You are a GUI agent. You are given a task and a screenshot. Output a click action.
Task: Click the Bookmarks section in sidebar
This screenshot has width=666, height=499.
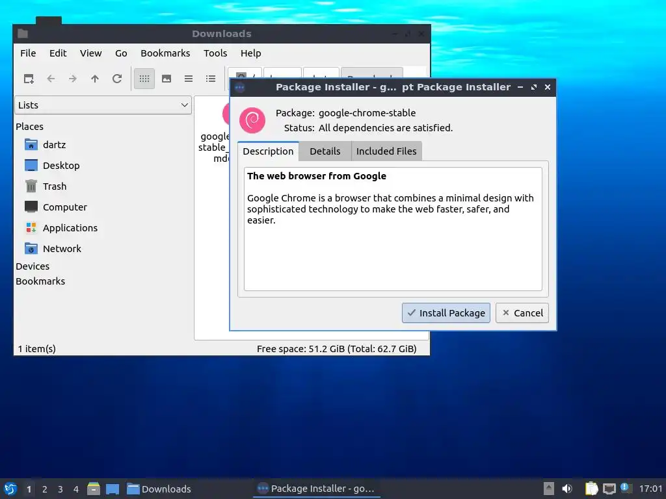(x=40, y=281)
